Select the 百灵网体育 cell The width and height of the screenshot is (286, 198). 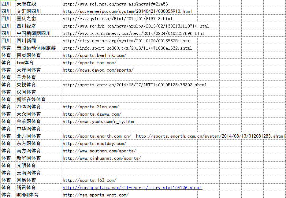[x=39, y=55]
